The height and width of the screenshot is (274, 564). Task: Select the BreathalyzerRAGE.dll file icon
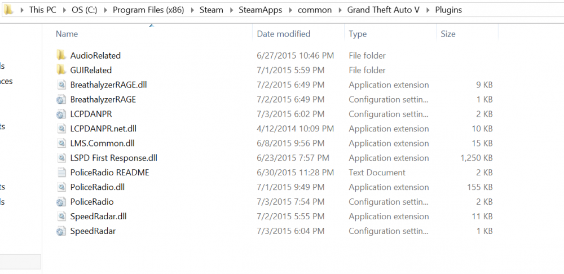(61, 85)
